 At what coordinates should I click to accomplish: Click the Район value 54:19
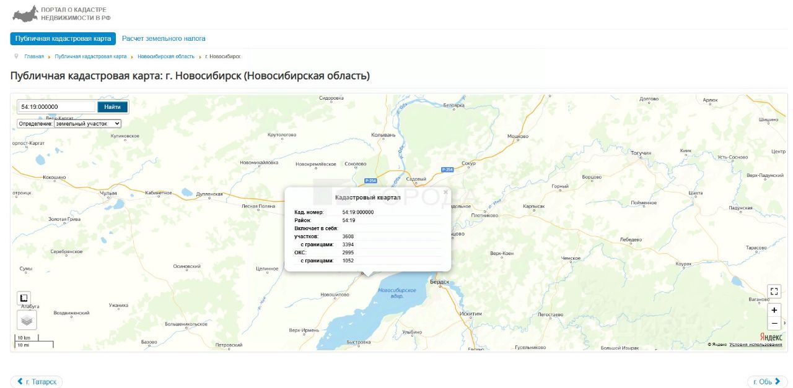pos(349,220)
